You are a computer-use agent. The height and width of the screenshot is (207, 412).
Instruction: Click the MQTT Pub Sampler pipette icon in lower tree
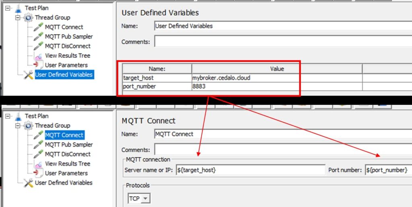pyautogui.click(x=38, y=145)
